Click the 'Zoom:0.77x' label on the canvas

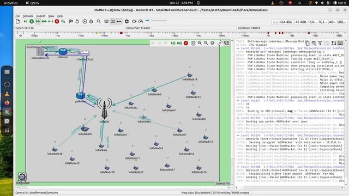[x=223, y=183]
